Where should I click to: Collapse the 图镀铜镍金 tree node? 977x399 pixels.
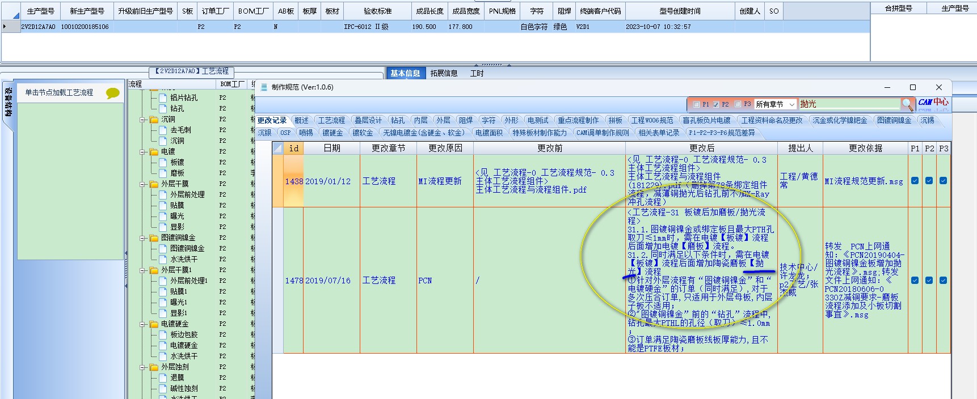(142, 238)
